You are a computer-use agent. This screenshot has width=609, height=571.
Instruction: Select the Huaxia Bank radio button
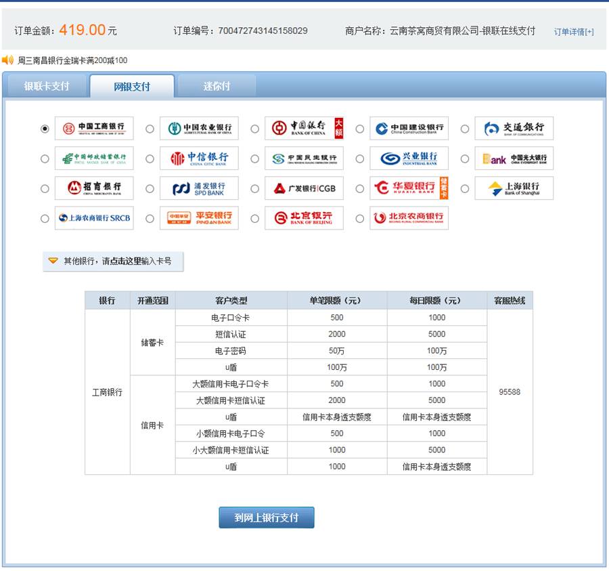360,188
